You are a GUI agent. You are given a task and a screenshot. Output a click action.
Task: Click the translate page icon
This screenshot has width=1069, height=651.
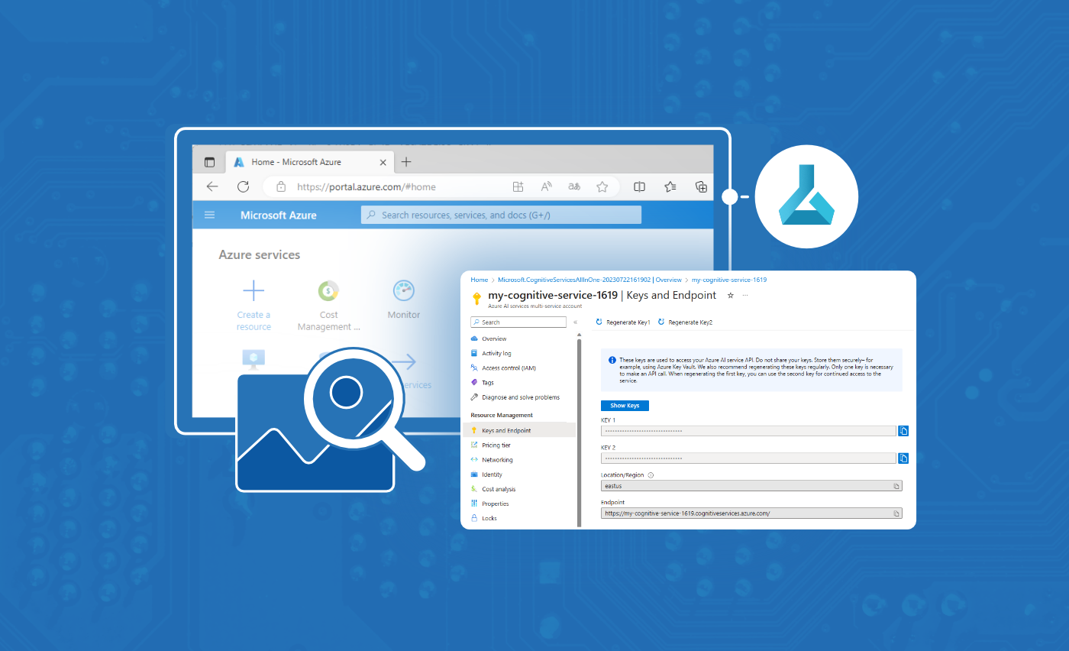click(x=574, y=186)
